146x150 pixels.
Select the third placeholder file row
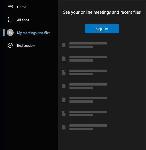pyautogui.click(x=84, y=72)
